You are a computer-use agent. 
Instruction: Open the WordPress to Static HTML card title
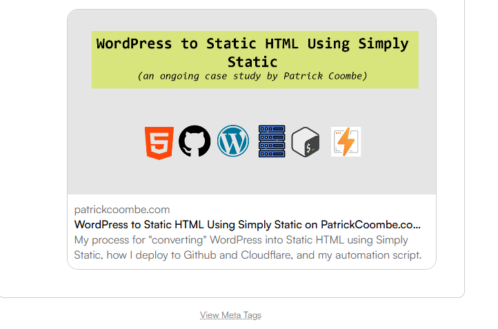click(x=248, y=225)
